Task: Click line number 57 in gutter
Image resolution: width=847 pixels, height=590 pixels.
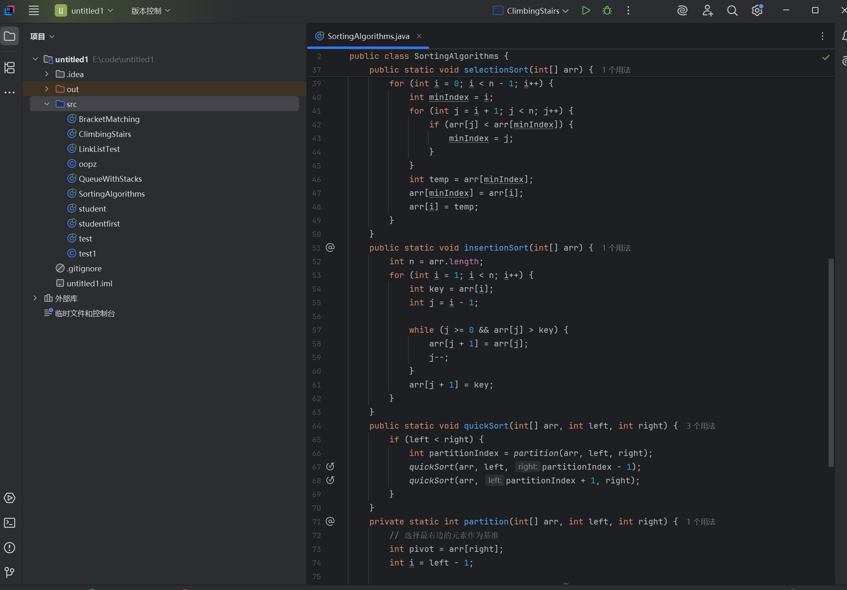Action: click(x=317, y=330)
